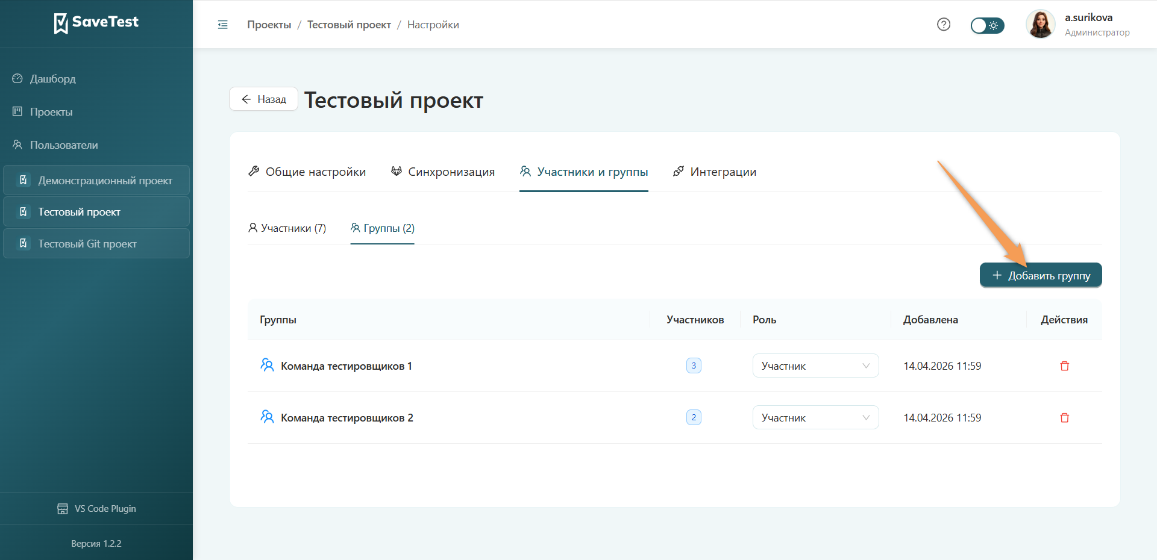The height and width of the screenshot is (560, 1157).
Task: Click the Роль column header
Action: coord(764,320)
